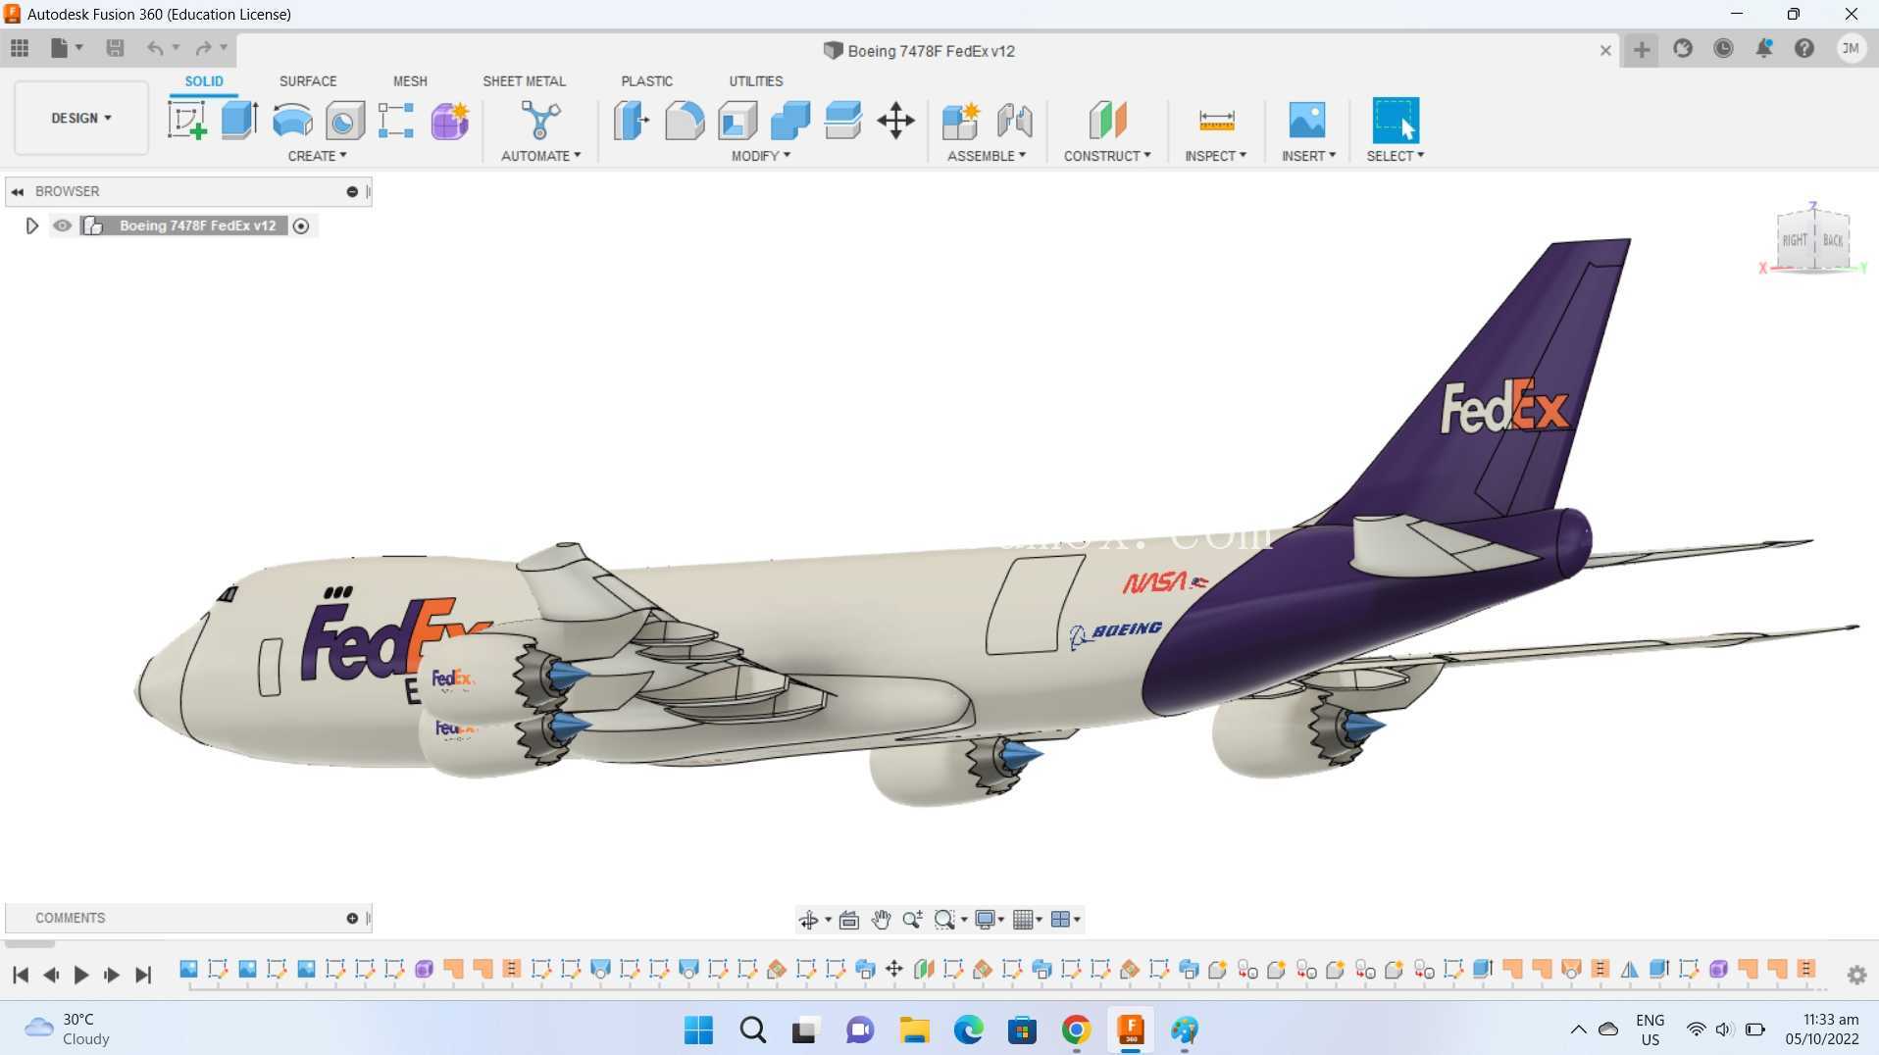
Task: Open the notifications bell icon
Action: (x=1763, y=48)
